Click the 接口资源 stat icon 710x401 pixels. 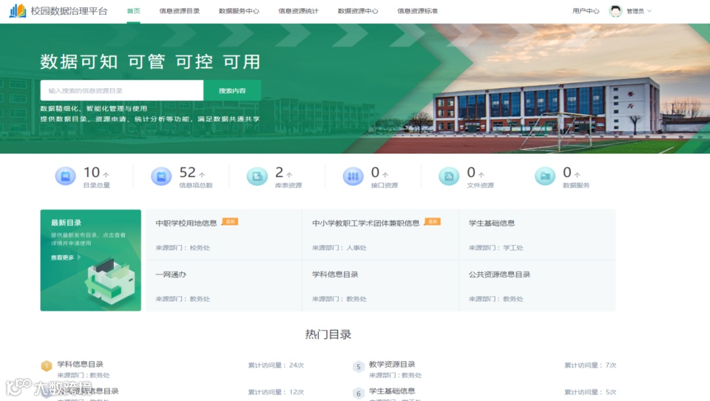[x=353, y=176]
